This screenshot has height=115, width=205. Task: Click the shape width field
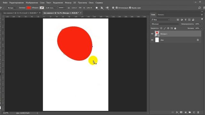point(74,8)
